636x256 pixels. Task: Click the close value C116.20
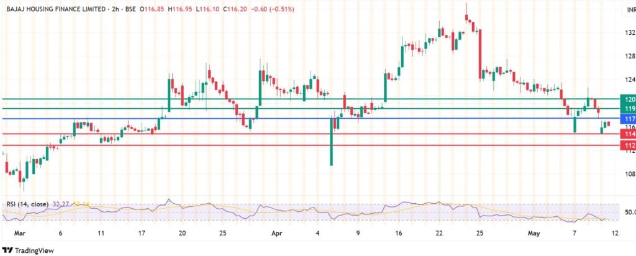[x=235, y=9]
